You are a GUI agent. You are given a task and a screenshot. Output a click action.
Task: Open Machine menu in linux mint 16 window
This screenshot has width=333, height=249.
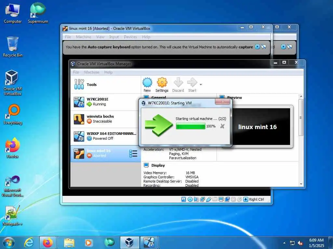point(84,37)
